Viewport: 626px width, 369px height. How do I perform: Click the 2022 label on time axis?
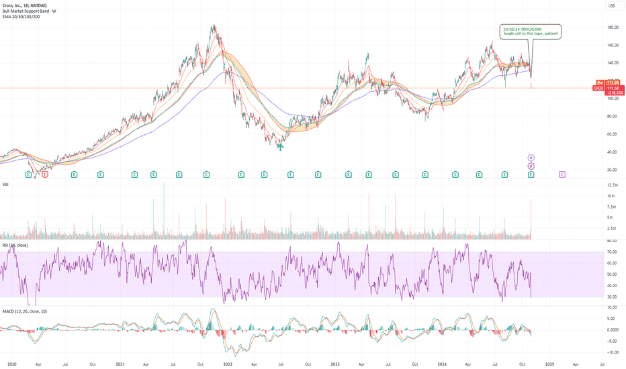point(228,364)
